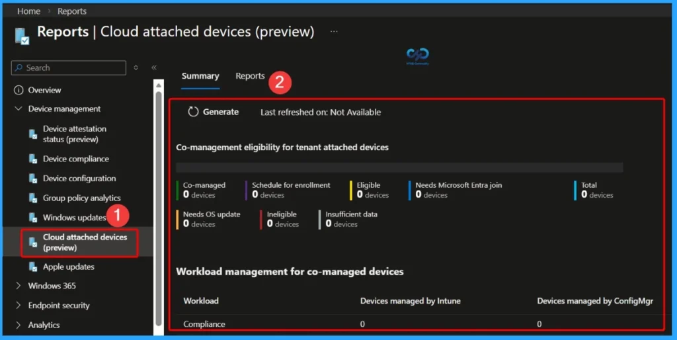Viewport: 677px width, 340px height.
Task: Click Needs Microsoft Entra join count
Action: [431, 195]
